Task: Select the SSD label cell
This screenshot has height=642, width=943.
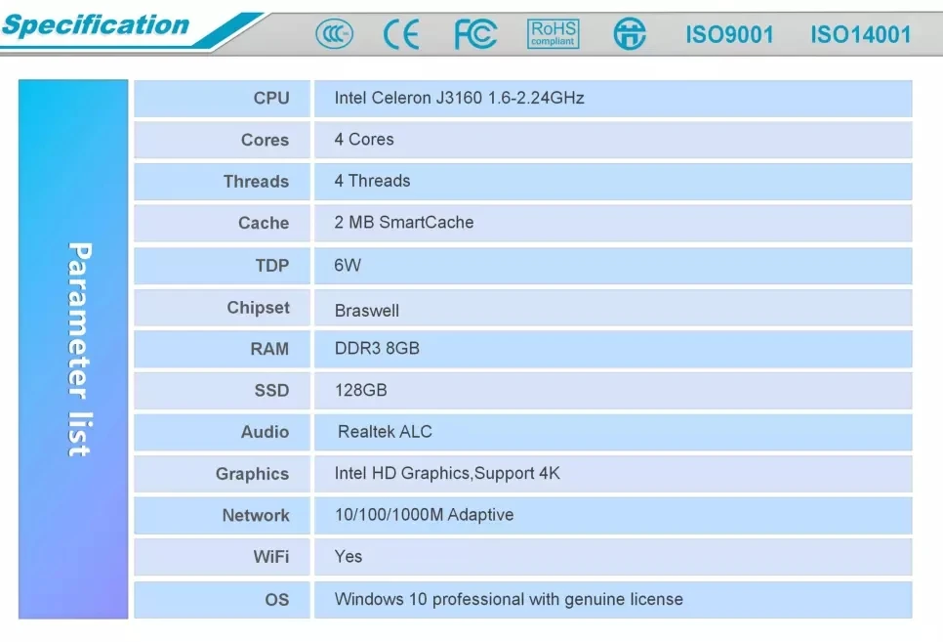Action: (222, 391)
